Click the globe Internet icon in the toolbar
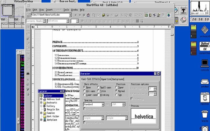 click(x=168, y=15)
